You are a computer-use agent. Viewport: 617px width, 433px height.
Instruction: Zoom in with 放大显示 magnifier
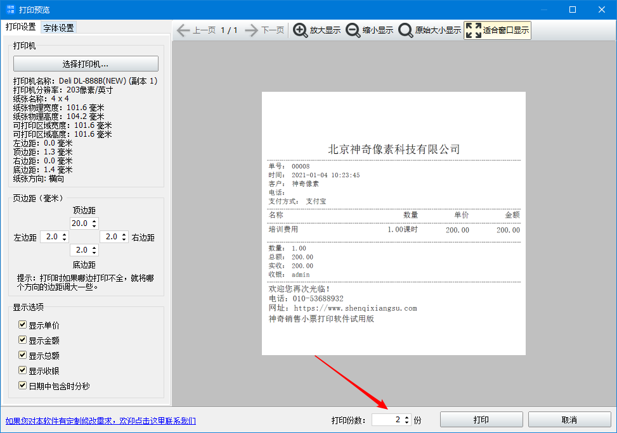click(316, 30)
